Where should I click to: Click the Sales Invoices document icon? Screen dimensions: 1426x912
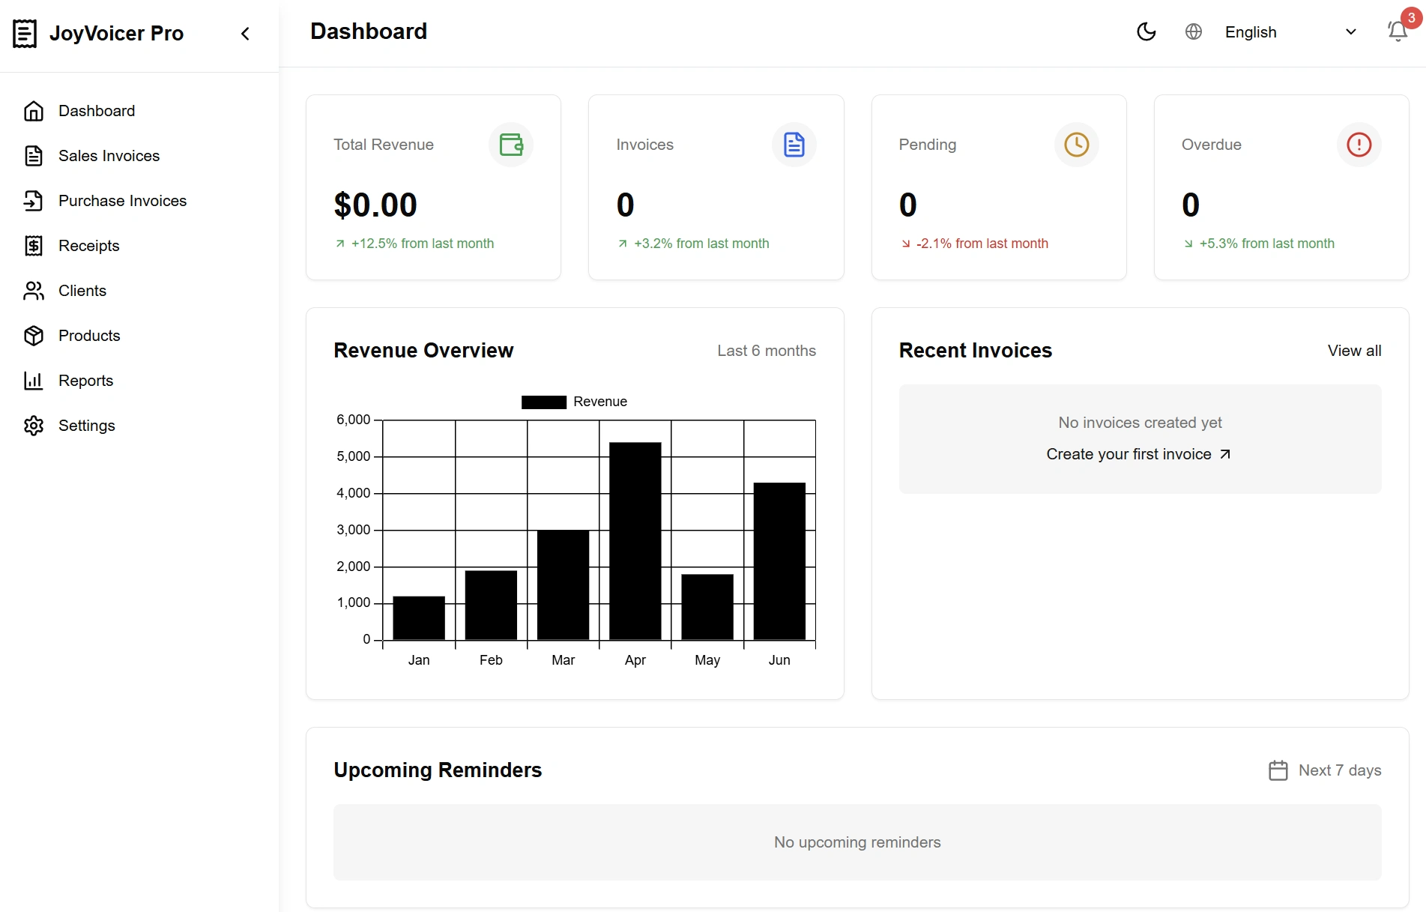pos(34,156)
